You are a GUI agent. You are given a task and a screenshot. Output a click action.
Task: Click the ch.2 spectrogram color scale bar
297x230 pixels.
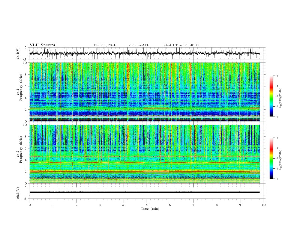pyautogui.click(x=271, y=158)
